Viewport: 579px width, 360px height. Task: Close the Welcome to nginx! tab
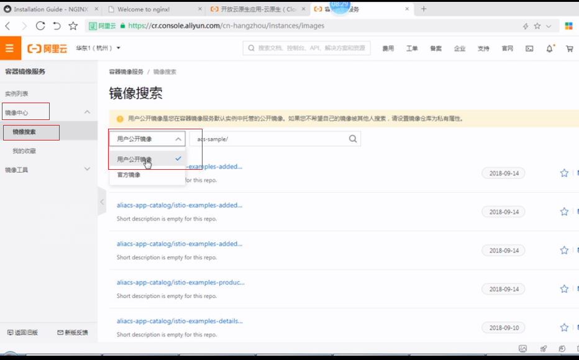click(x=200, y=9)
